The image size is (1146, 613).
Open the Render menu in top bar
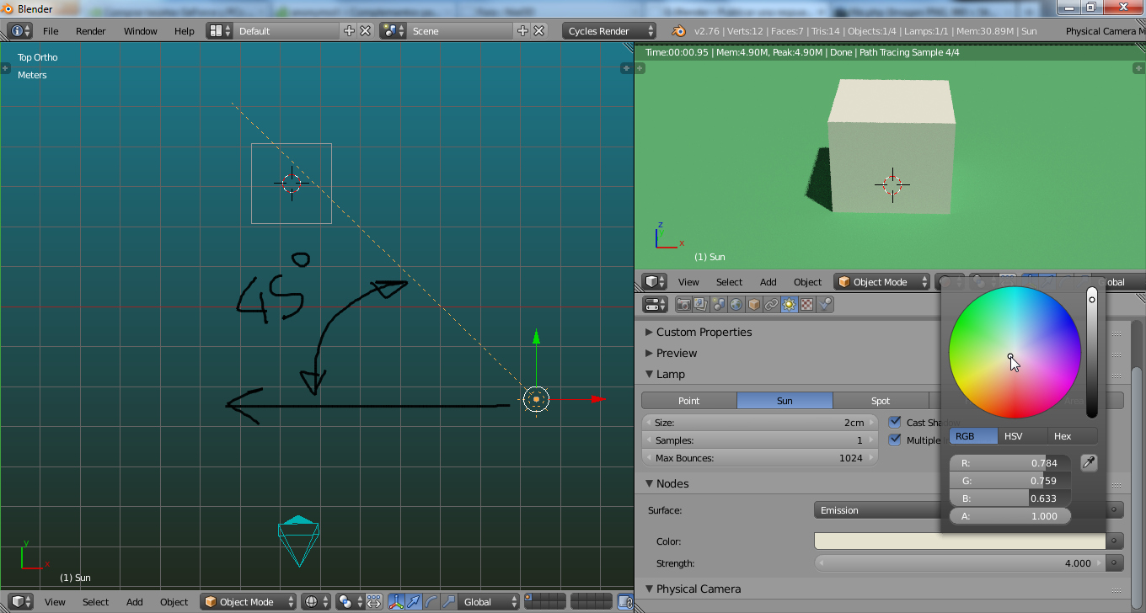(x=91, y=31)
